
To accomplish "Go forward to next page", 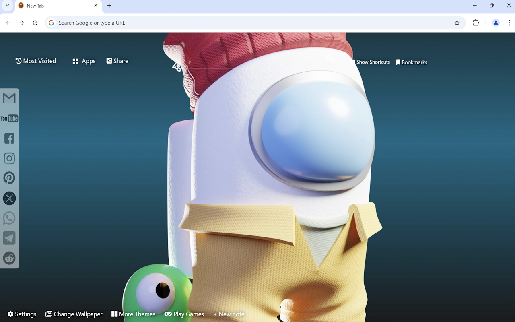I will pyautogui.click(x=22, y=23).
